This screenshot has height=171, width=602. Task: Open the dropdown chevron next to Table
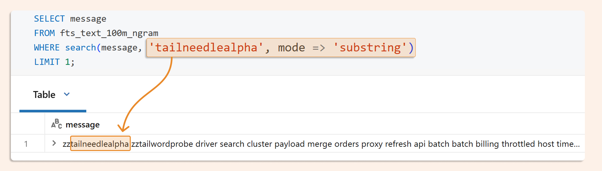pos(67,94)
